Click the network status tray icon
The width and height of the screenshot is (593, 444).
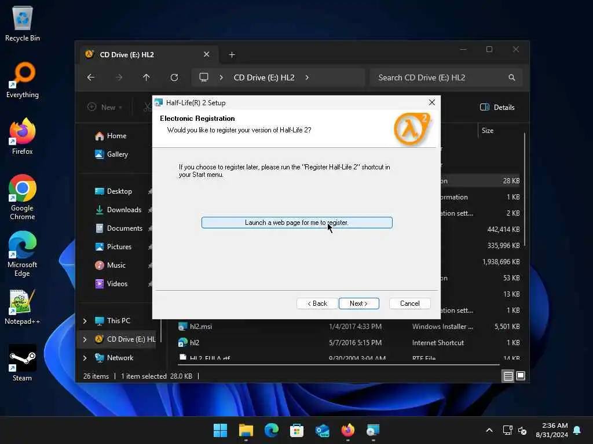tap(507, 430)
